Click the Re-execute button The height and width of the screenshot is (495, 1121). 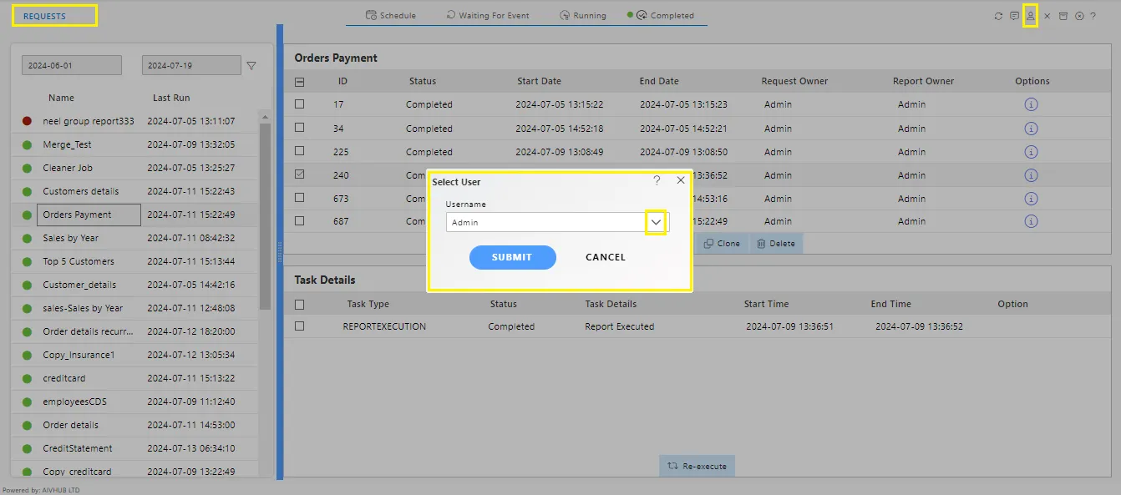pyautogui.click(x=697, y=466)
